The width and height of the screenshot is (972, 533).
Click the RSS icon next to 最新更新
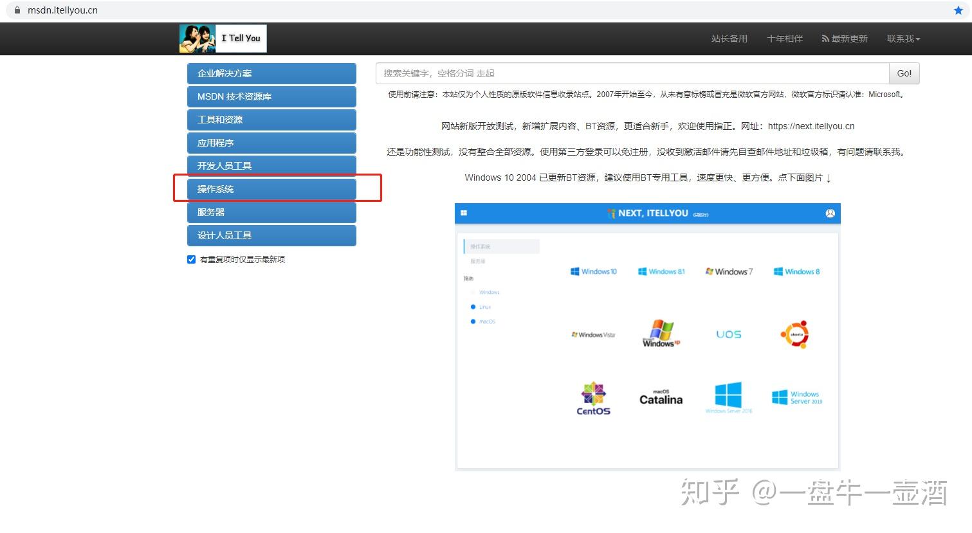point(825,39)
